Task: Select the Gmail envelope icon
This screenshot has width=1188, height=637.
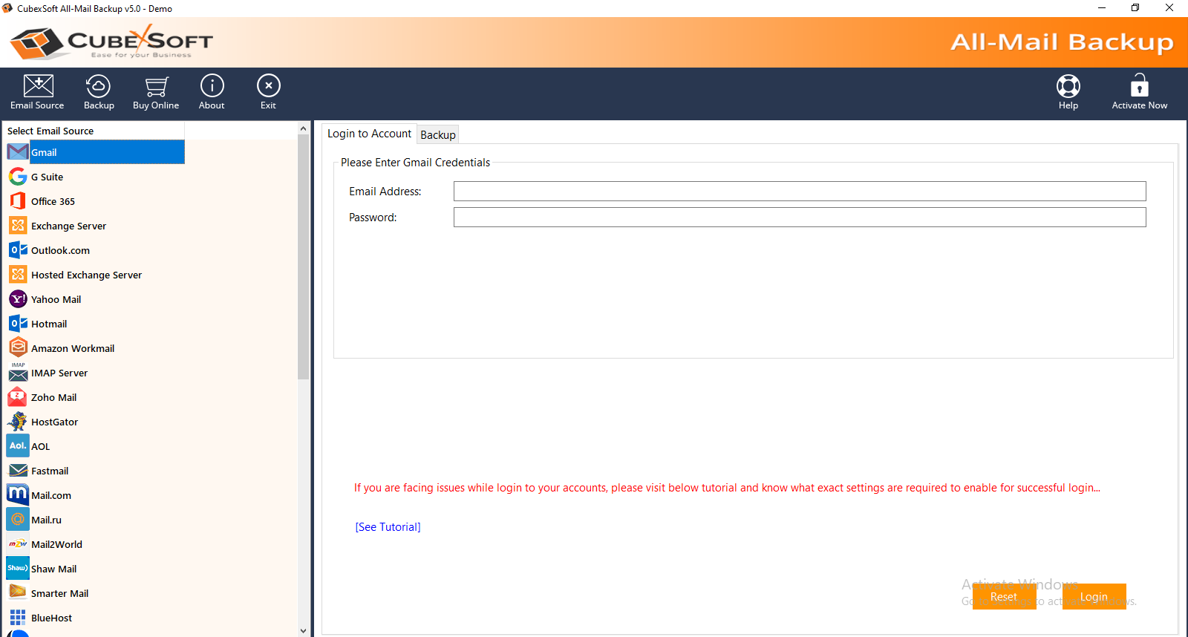Action: click(x=18, y=152)
